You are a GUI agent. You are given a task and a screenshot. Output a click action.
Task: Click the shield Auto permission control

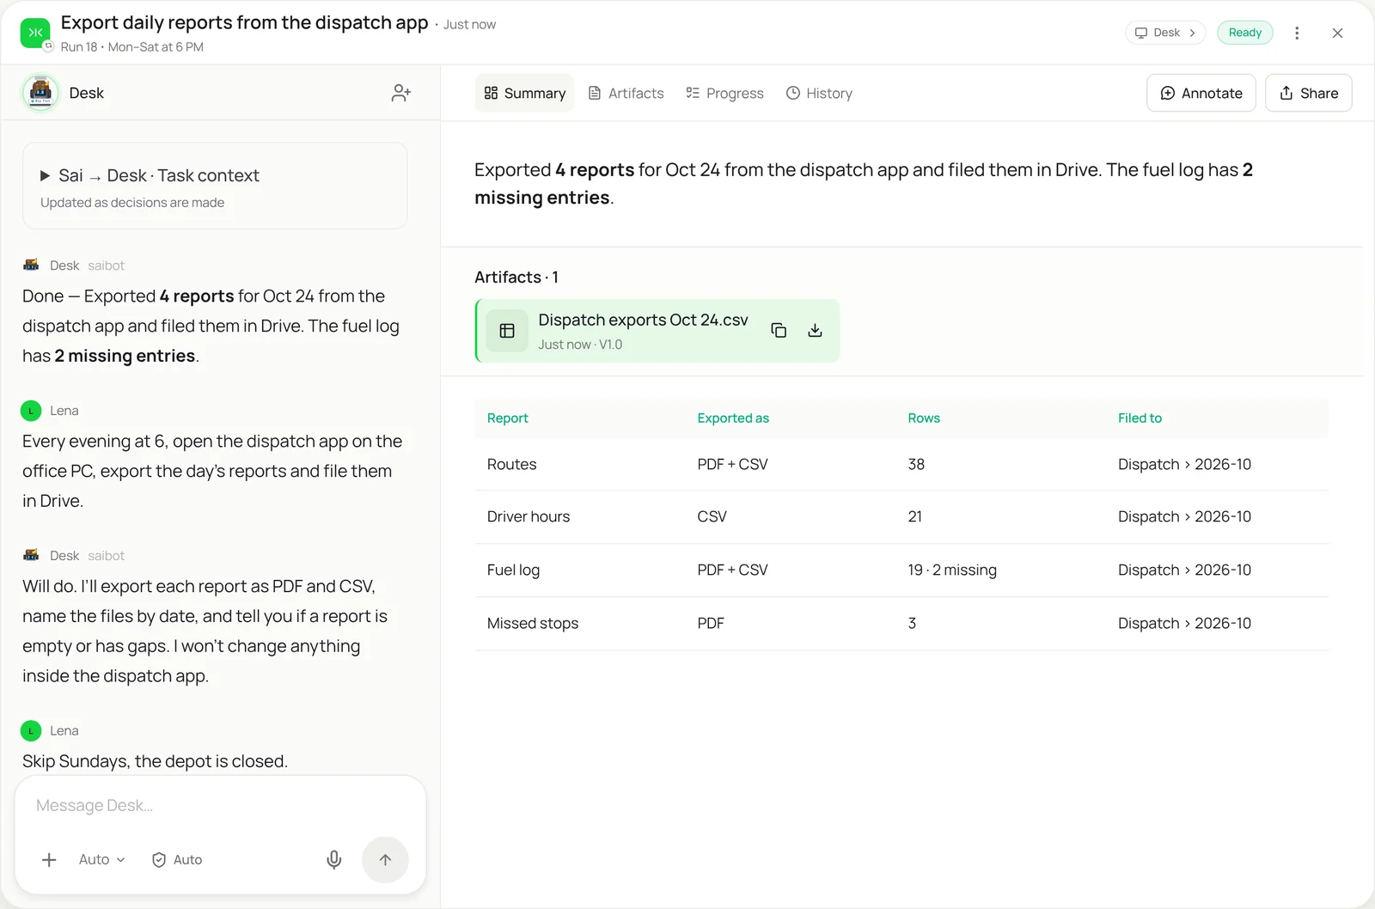(177, 859)
